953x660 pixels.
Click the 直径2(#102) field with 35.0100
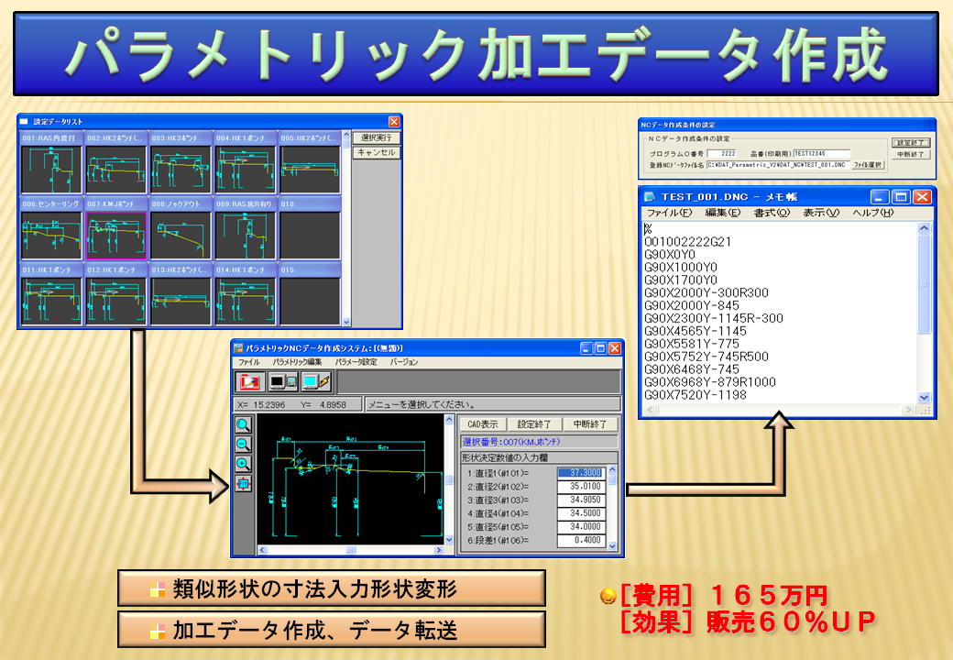580,486
